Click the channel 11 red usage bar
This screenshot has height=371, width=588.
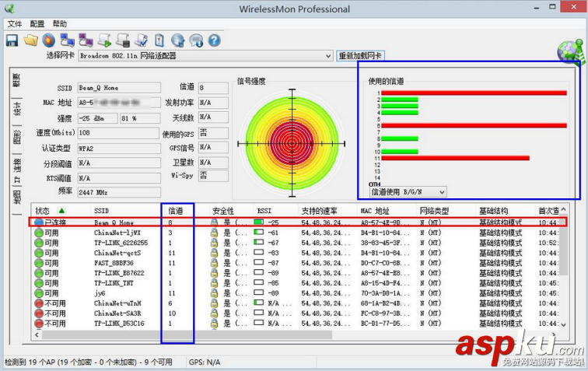[455, 159]
